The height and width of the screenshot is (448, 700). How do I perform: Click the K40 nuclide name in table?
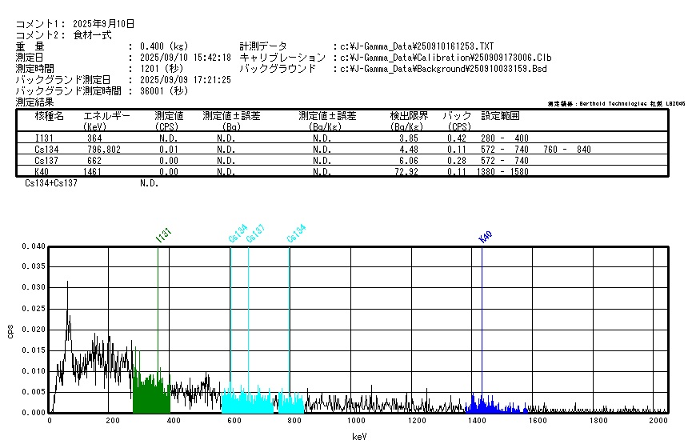coord(35,171)
